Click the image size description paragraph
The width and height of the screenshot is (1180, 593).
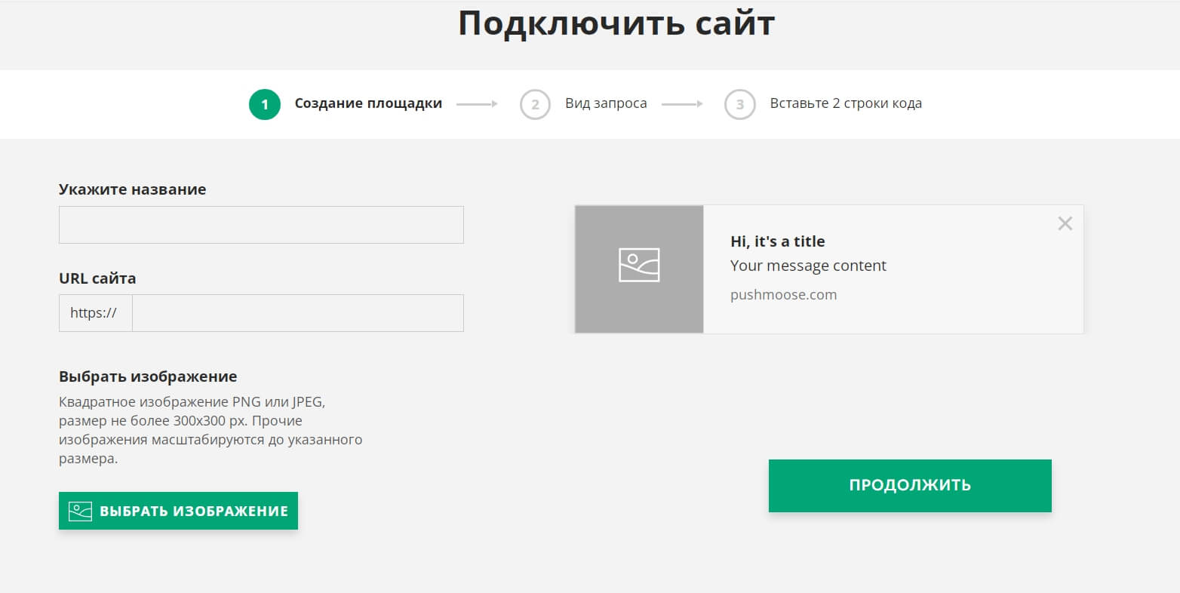point(210,430)
